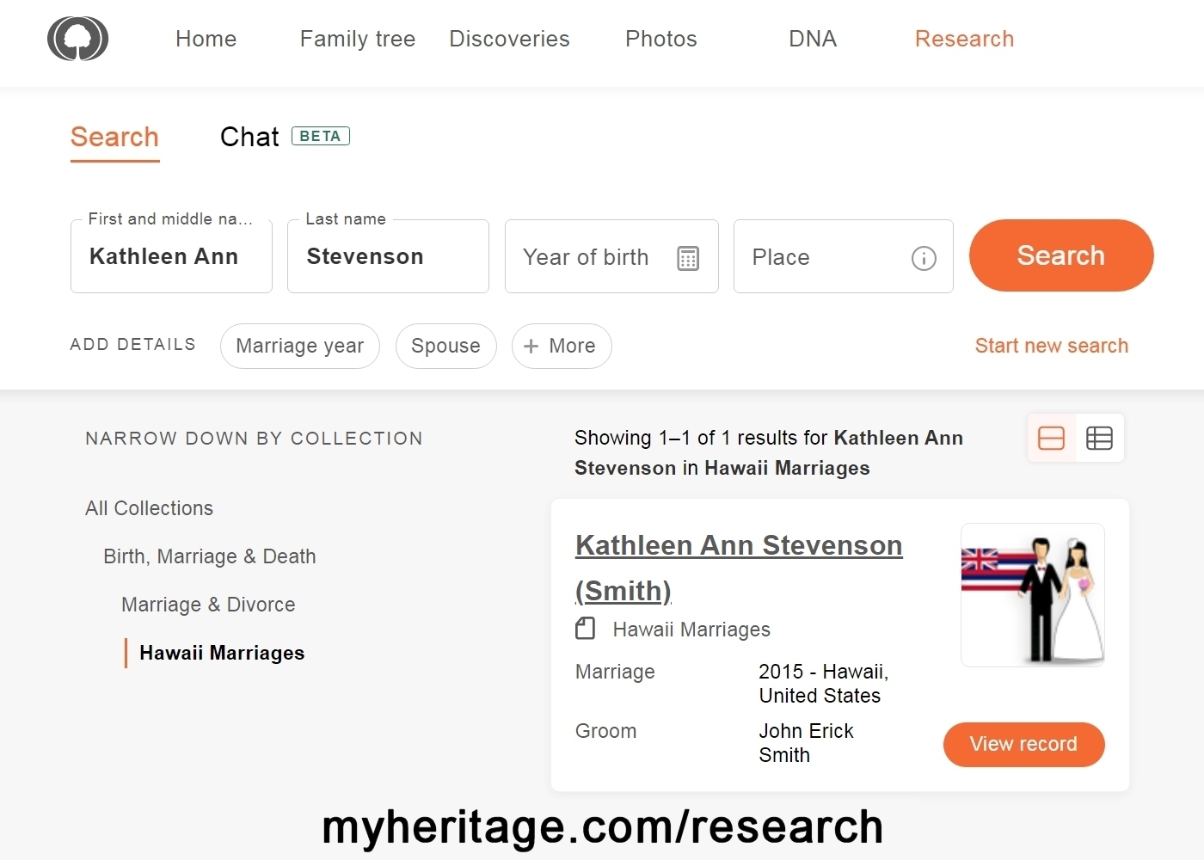Click the wedding couple thumbnail image
This screenshot has width=1204, height=860.
[x=1033, y=595]
